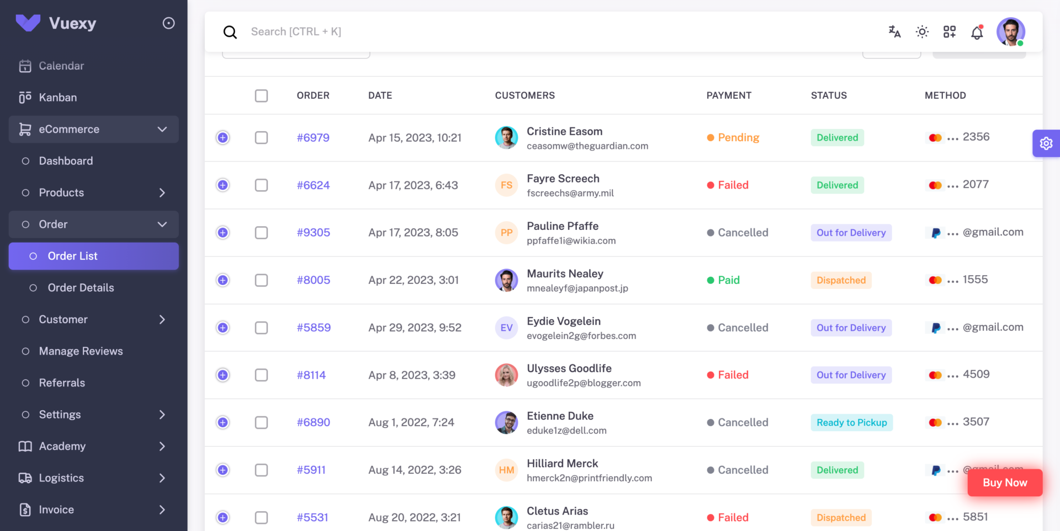Open customer Maurits Nealey

(x=565, y=273)
